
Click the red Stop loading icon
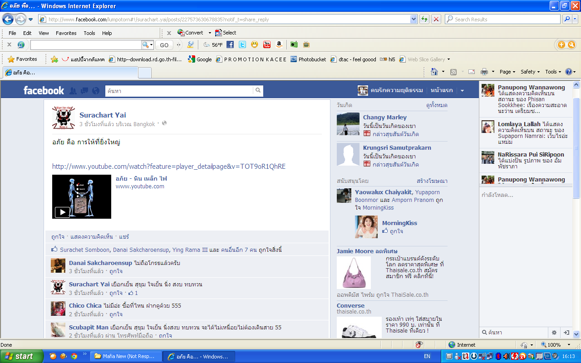click(436, 19)
